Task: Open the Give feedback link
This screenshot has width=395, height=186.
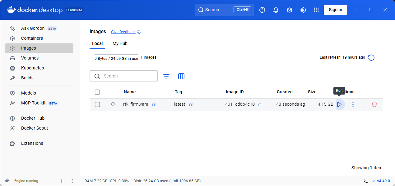Action: 123,32
